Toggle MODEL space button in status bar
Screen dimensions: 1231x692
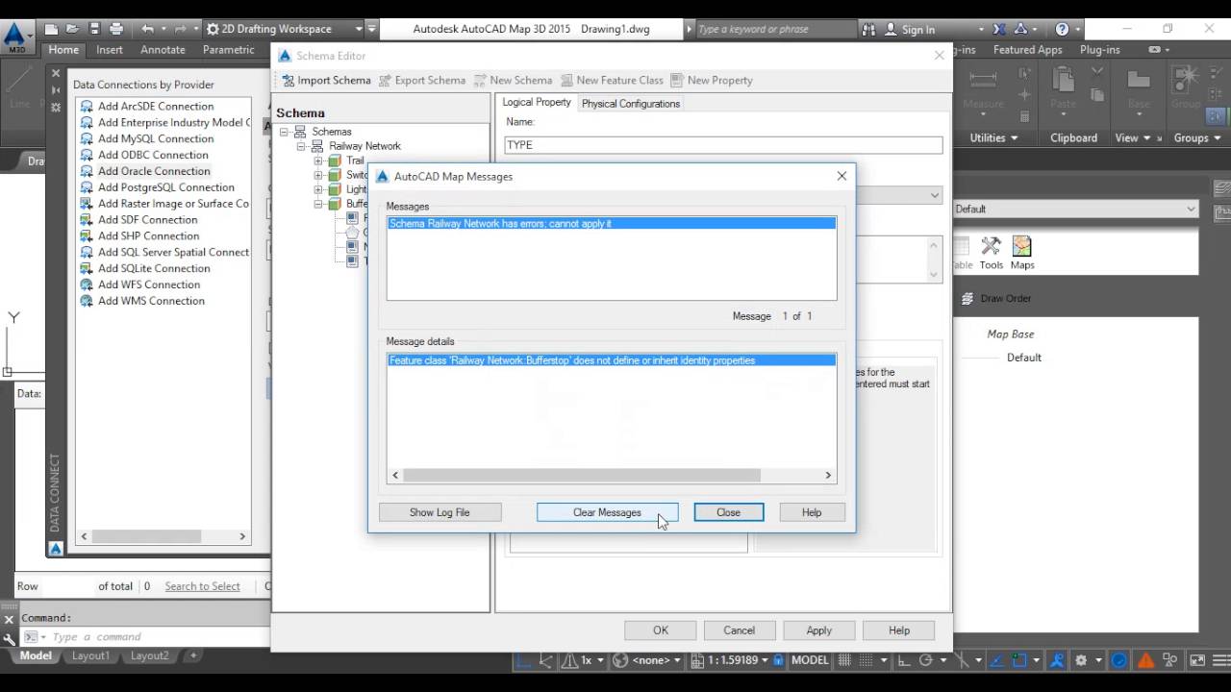[x=810, y=660]
